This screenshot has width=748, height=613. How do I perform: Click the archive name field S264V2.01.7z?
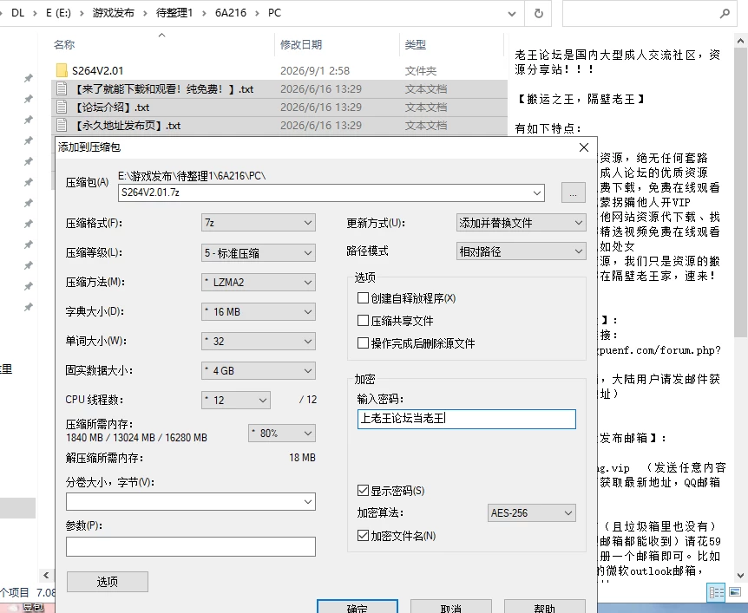pyautogui.click(x=331, y=192)
